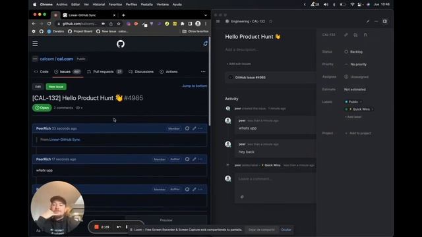The image size is (422, 237).
Task: Bookmark page with star icon
Action: (119, 24)
